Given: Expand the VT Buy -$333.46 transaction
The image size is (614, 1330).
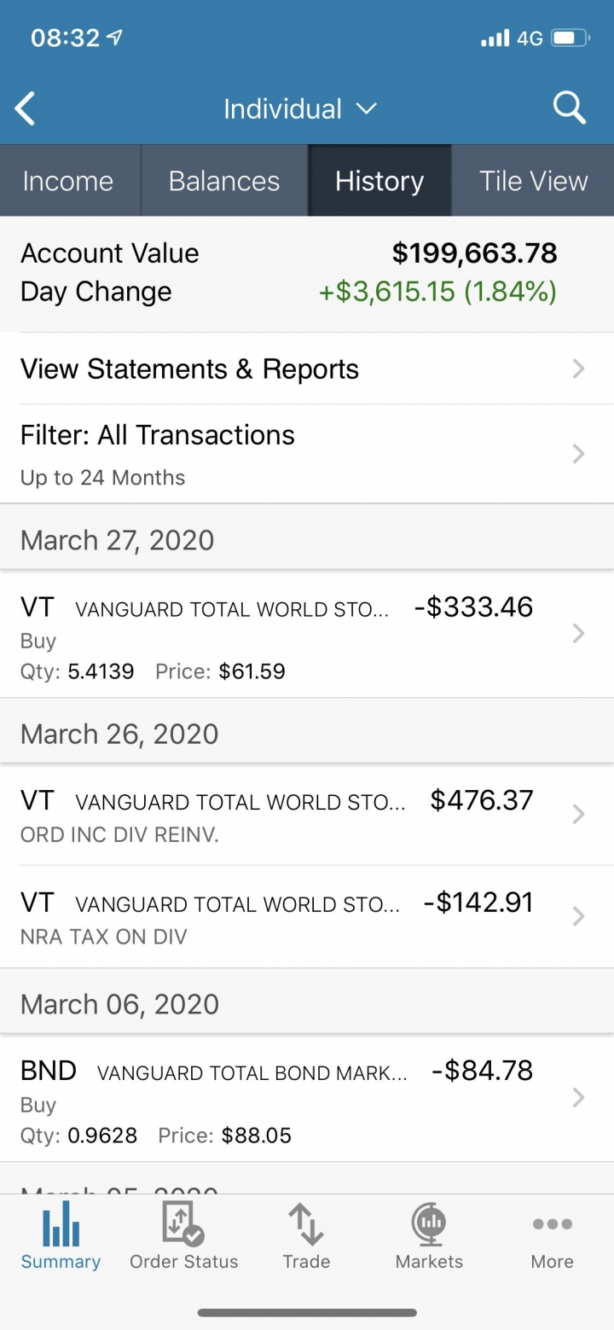Looking at the screenshot, I should pyautogui.click(x=307, y=634).
